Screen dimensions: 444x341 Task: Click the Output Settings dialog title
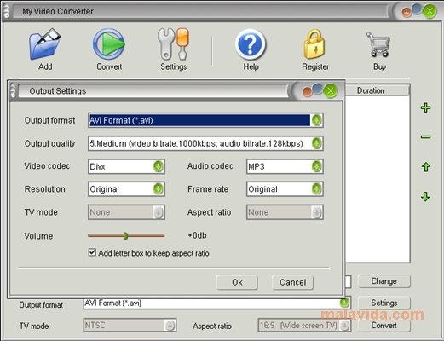(x=58, y=91)
